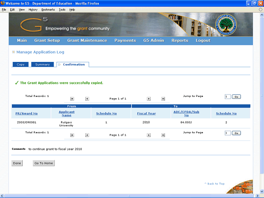Click Rutgers University applicant cell
264x198 pixels.
pyautogui.click(x=66, y=124)
